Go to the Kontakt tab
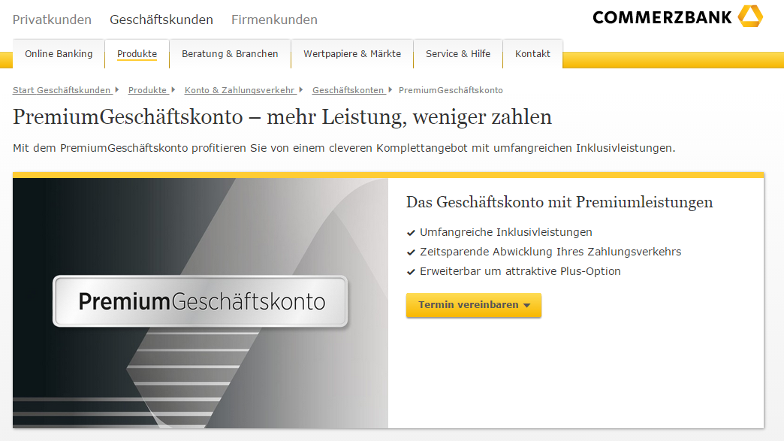Screen dimensions: 784x441 point(532,53)
